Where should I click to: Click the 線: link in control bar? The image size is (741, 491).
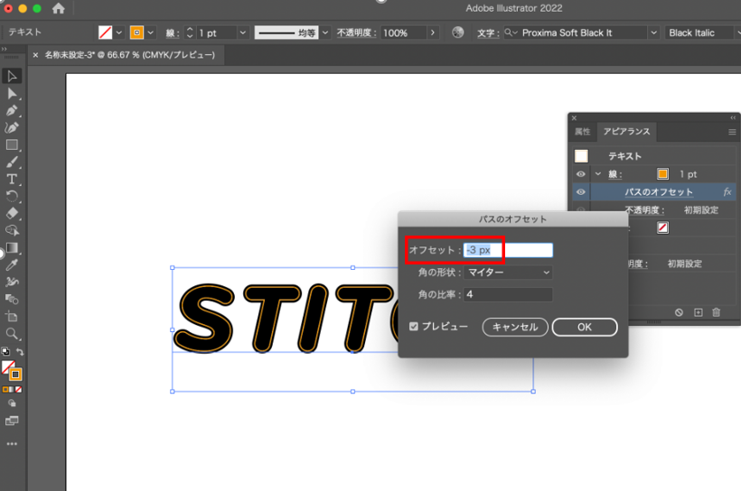(173, 33)
